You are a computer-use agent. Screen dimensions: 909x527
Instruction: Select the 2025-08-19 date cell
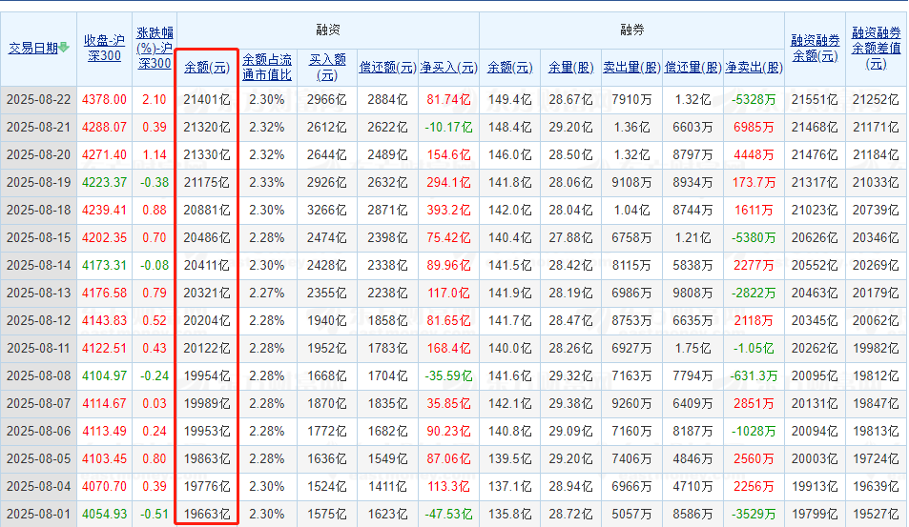click(x=38, y=182)
